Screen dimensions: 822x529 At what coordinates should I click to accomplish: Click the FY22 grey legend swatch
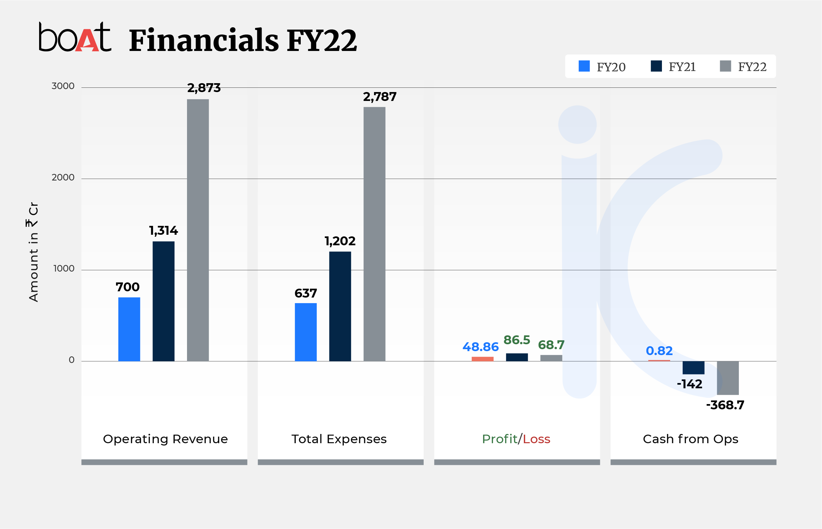click(x=725, y=66)
